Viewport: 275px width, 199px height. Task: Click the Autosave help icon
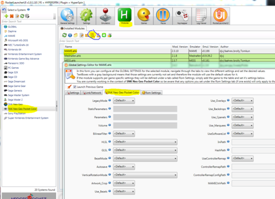point(109,166)
